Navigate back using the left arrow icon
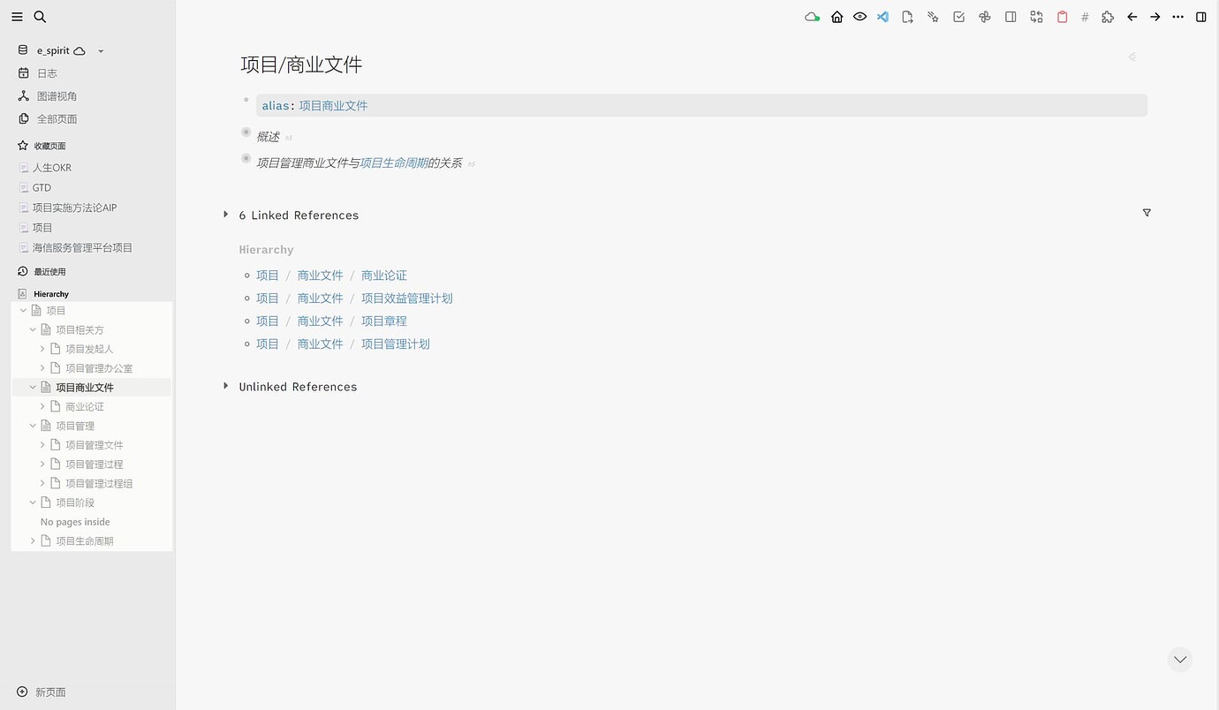 coord(1132,16)
